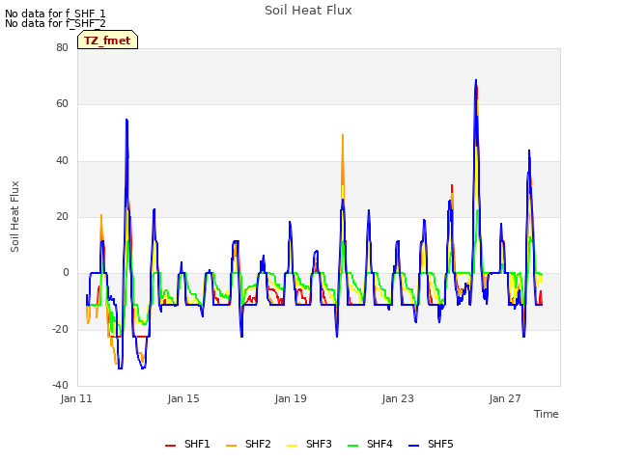618x463 pixels.
Task: Click the Jan 15 x-axis tick label
Action: point(183,398)
